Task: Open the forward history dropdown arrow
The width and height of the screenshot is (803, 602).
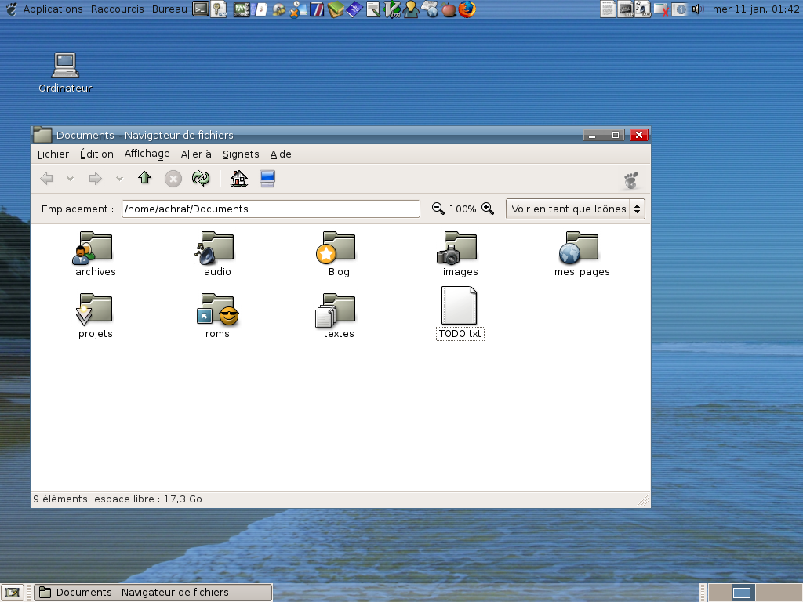Action: (119, 179)
